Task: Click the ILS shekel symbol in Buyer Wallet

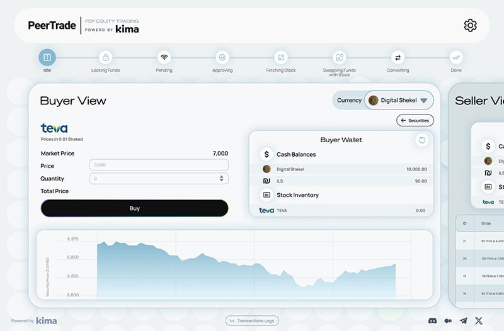Action: [266, 181]
